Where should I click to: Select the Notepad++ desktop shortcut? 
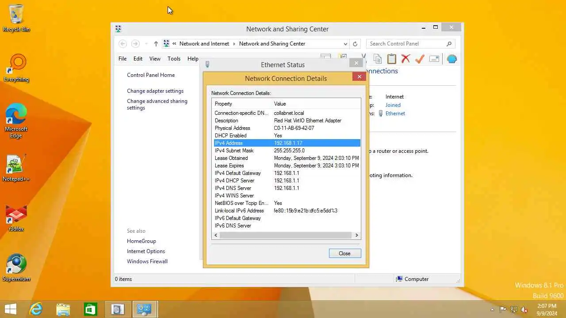(x=16, y=168)
